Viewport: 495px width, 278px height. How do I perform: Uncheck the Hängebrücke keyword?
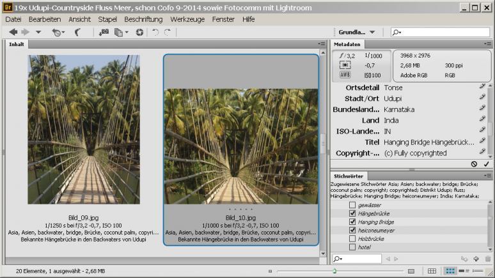[352, 213]
